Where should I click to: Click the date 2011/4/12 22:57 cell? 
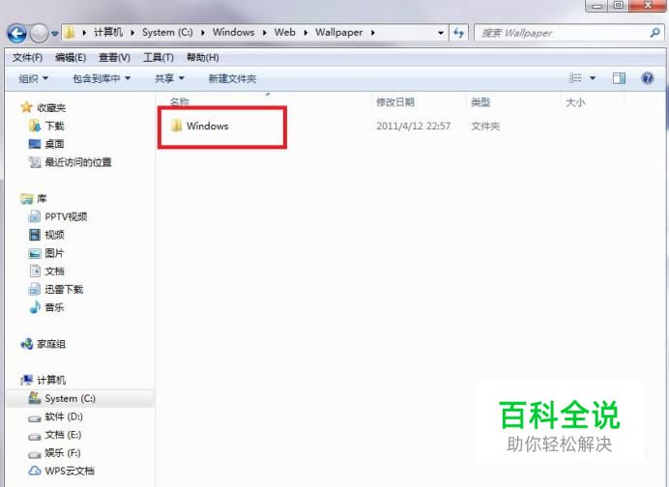(413, 127)
